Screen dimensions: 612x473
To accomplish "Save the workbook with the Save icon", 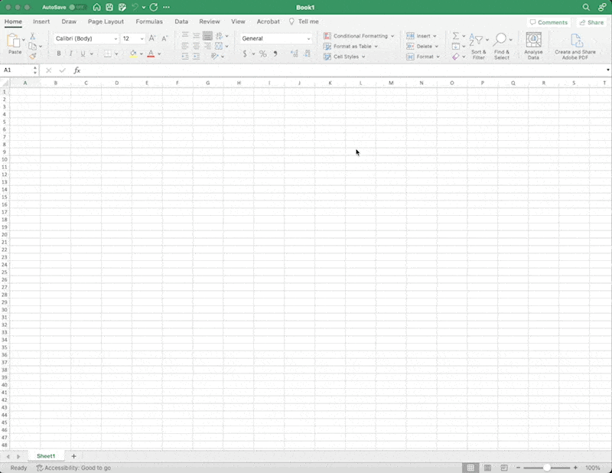I will tap(109, 7).
